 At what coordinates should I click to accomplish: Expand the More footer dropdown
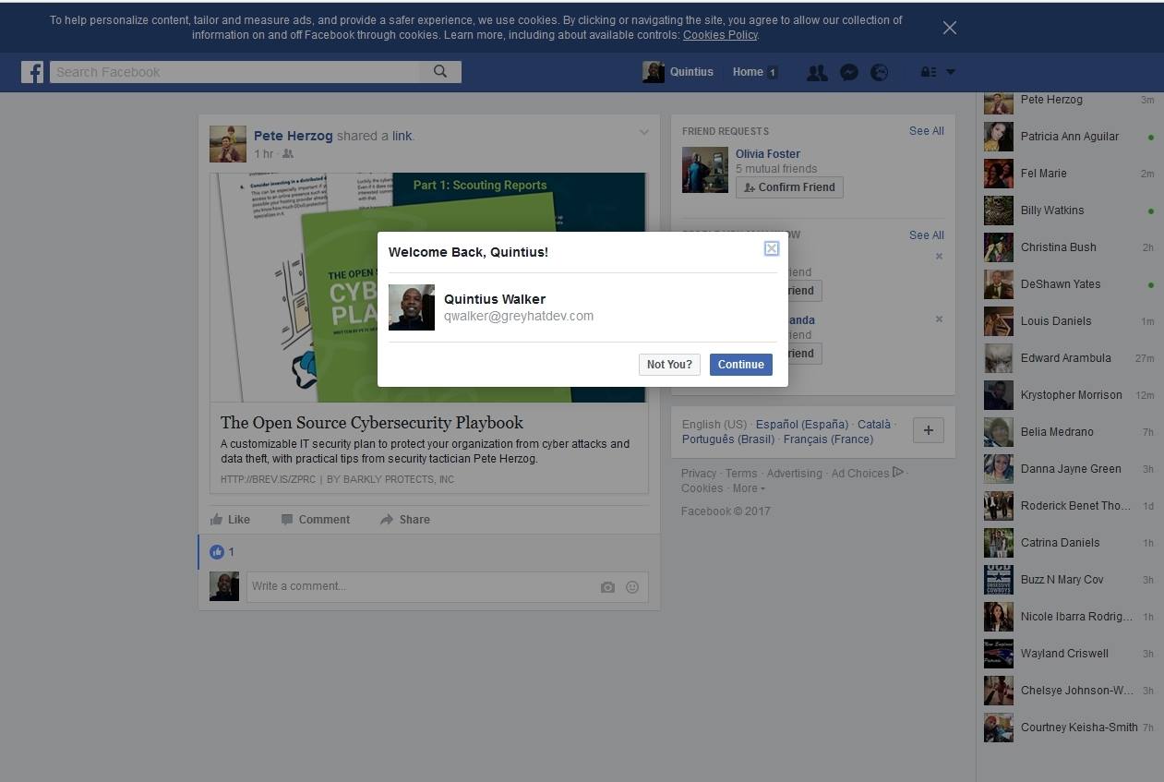tap(749, 488)
